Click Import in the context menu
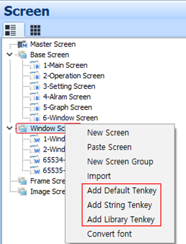186x244 pixels. (x=99, y=176)
